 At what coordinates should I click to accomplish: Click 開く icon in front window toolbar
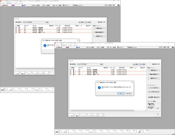click(x=66, y=48)
